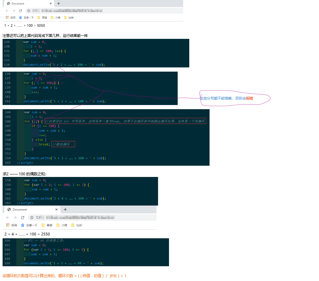319x281 pixels.
Task: Open the 仙宗 bookmark folder above the 2550 result
Action: click(x=77, y=225)
